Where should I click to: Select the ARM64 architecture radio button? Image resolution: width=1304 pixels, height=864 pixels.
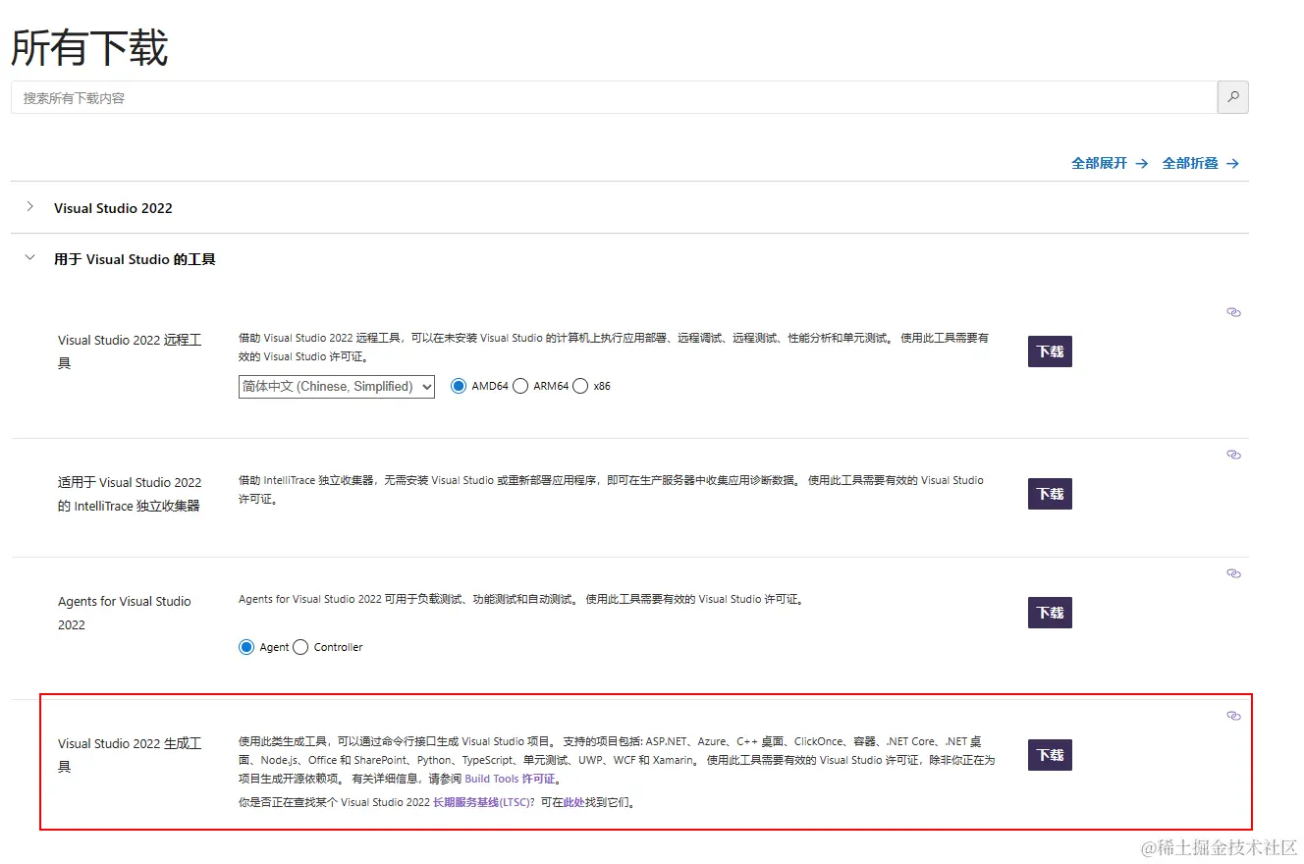click(520, 386)
